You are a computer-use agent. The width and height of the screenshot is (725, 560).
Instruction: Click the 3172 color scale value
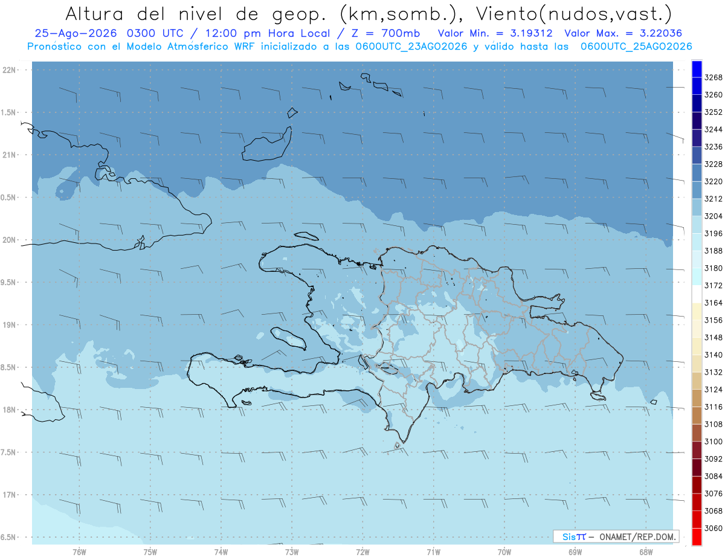713,285
